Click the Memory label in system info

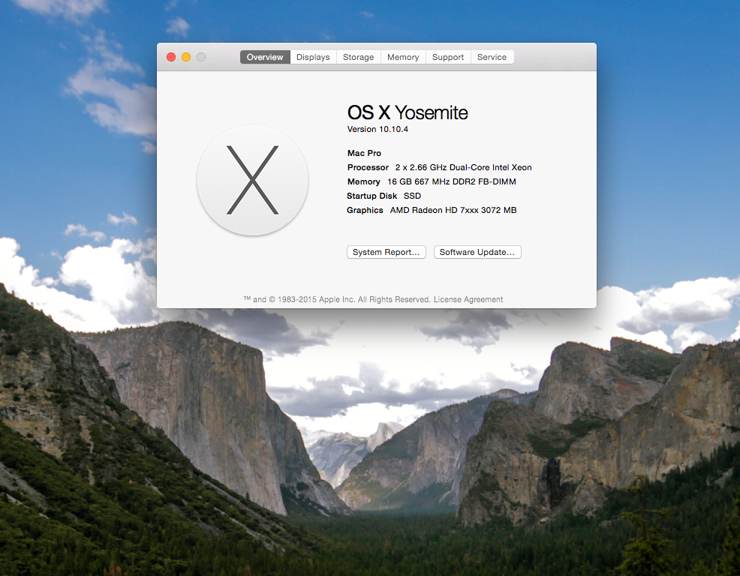point(364,181)
